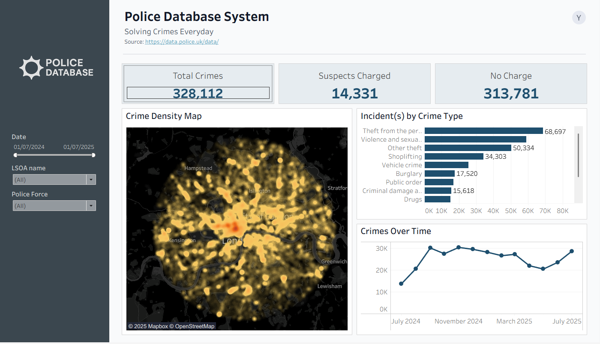
Task: Click the Islington label on the map
Action: coord(260,191)
